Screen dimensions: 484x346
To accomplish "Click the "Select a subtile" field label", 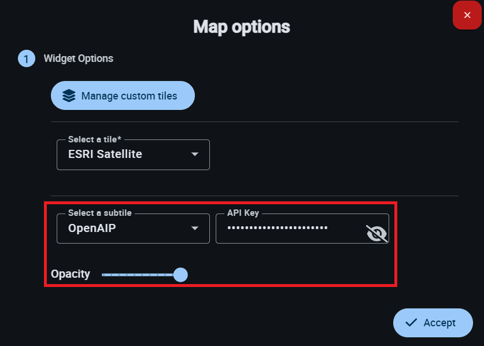I will [99, 213].
